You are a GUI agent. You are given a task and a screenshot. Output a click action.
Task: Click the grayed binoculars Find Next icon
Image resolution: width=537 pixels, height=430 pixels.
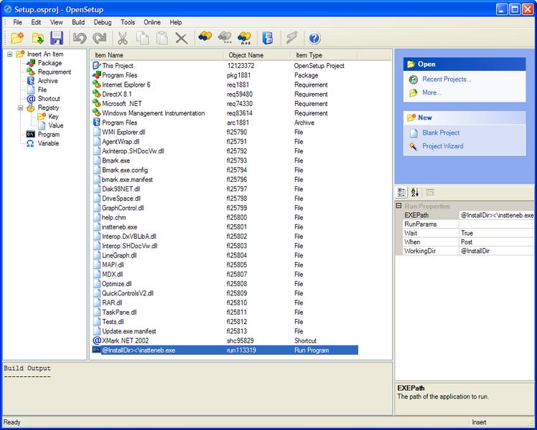(x=225, y=37)
